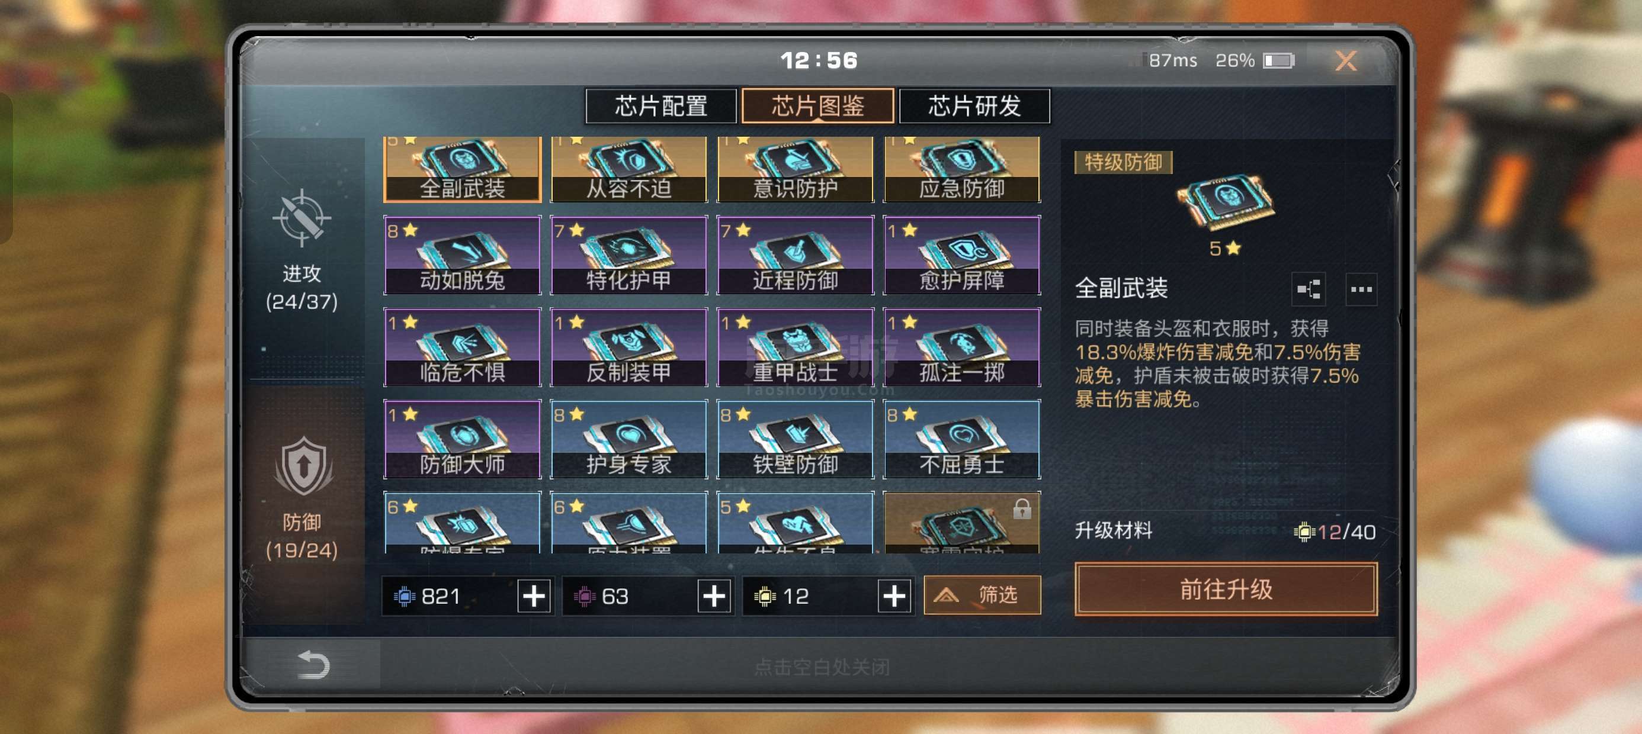This screenshot has height=734, width=1642.
Task: Add purple chips with plus next to 63
Action: click(714, 597)
